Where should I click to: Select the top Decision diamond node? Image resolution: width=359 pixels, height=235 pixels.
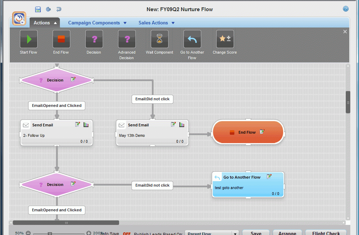click(x=57, y=80)
